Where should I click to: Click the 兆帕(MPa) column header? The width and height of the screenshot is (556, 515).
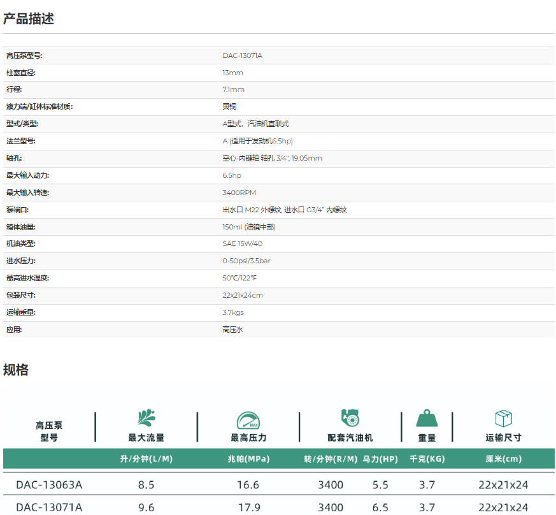[248, 459]
